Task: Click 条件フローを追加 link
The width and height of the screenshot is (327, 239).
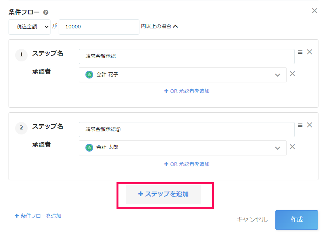Action: click(38, 216)
